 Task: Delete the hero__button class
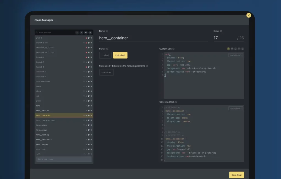(x=91, y=144)
